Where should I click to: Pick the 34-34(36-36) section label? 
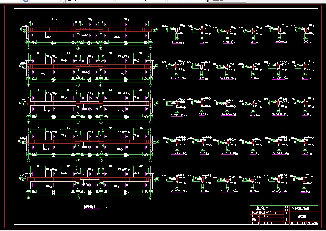[x=280, y=153]
